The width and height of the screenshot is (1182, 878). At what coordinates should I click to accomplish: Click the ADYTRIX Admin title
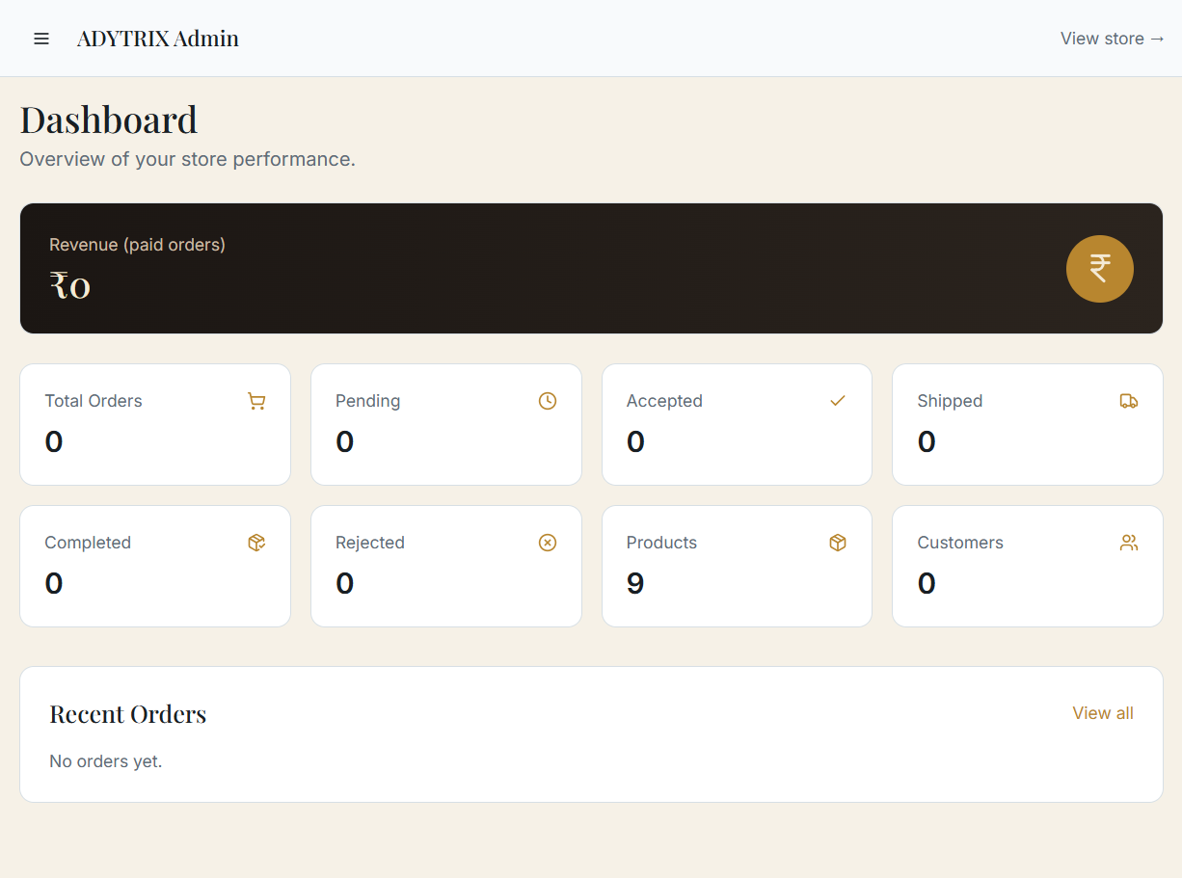pyautogui.click(x=158, y=39)
